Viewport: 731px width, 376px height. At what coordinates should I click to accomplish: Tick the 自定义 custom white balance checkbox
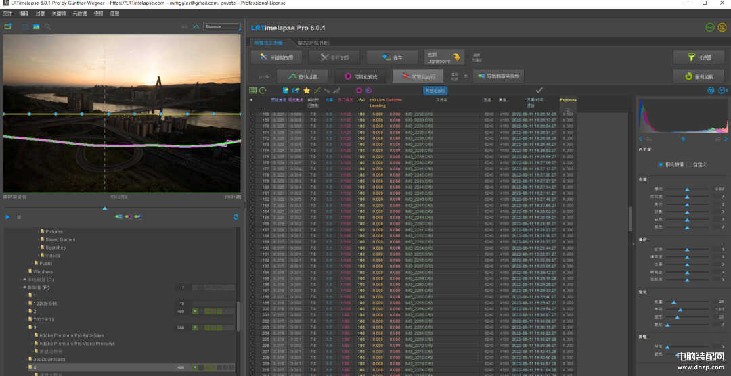[x=688, y=164]
